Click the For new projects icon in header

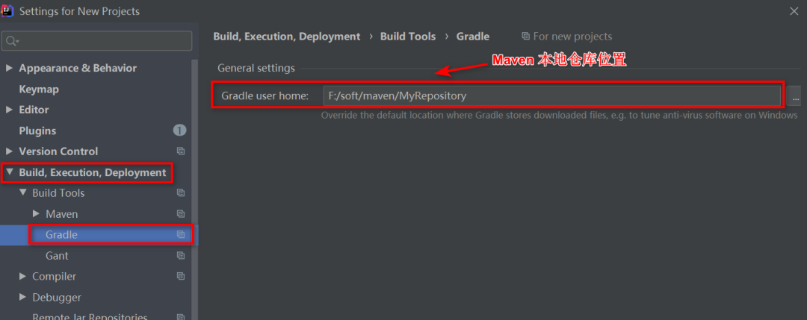point(525,37)
